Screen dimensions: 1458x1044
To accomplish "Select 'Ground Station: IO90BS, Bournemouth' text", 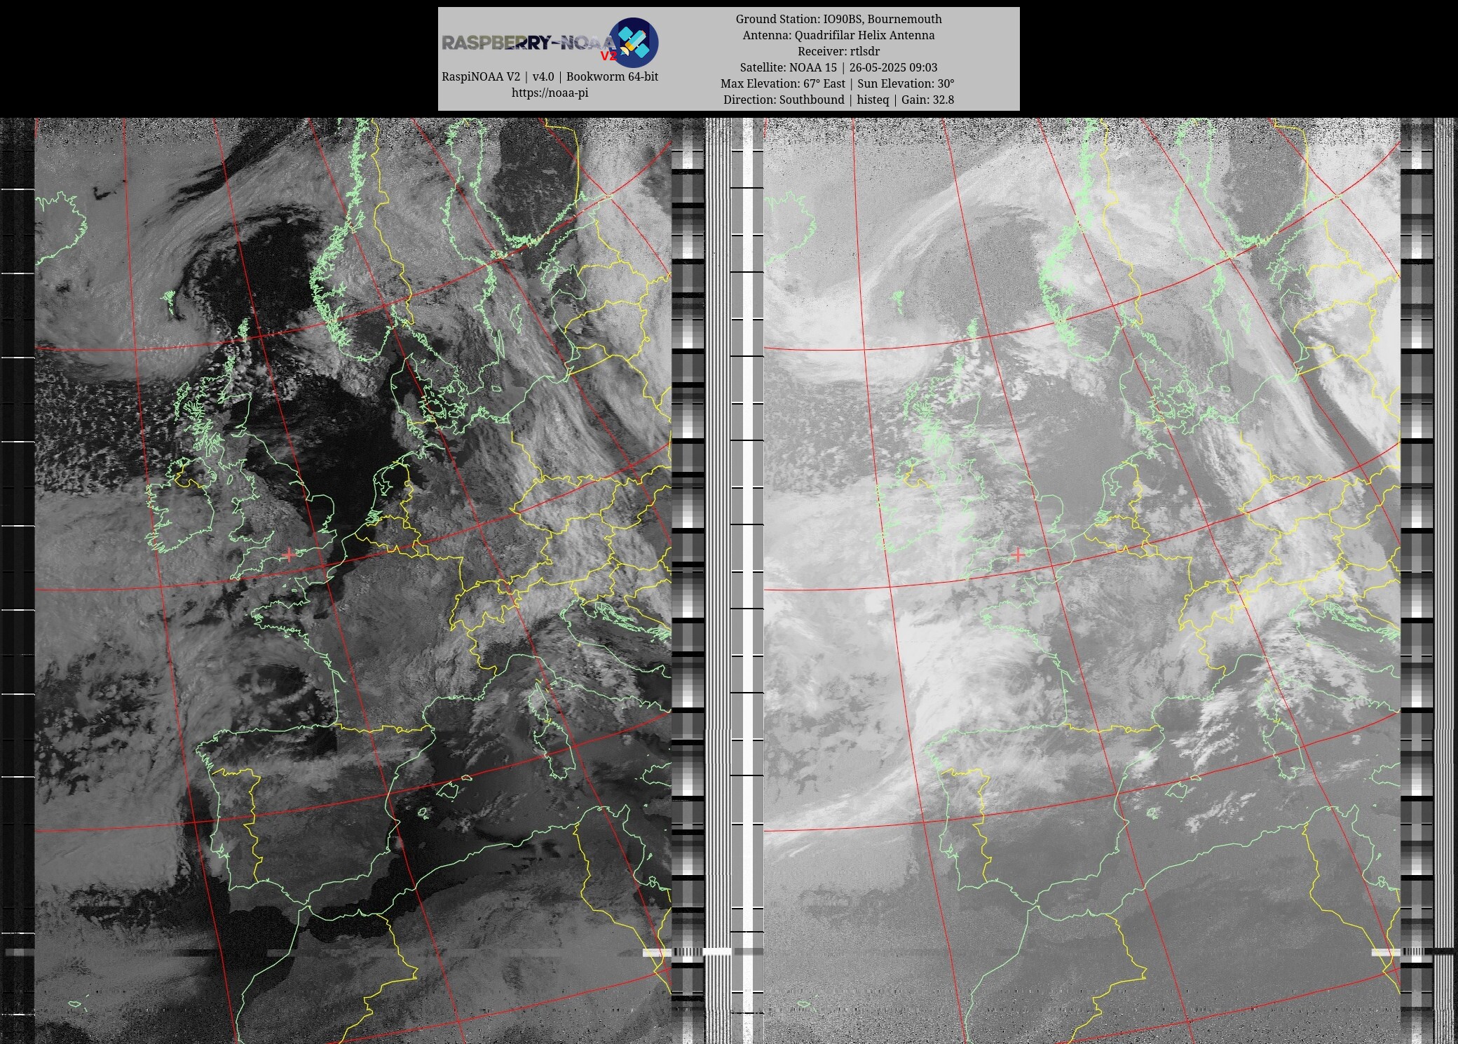I will click(x=838, y=19).
